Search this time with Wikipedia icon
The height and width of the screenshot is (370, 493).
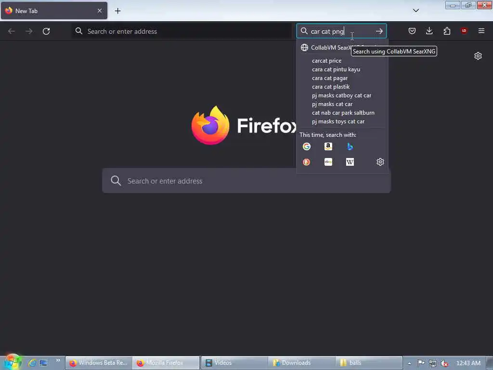pos(350,162)
